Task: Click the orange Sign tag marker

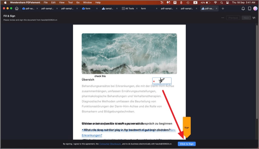Action: tap(187, 127)
